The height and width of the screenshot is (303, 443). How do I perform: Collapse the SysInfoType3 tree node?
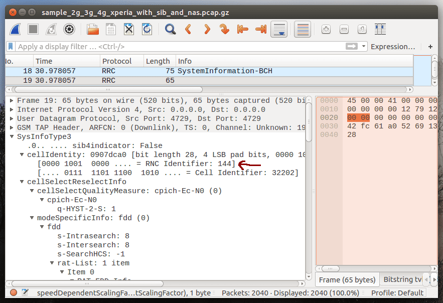[12, 136]
